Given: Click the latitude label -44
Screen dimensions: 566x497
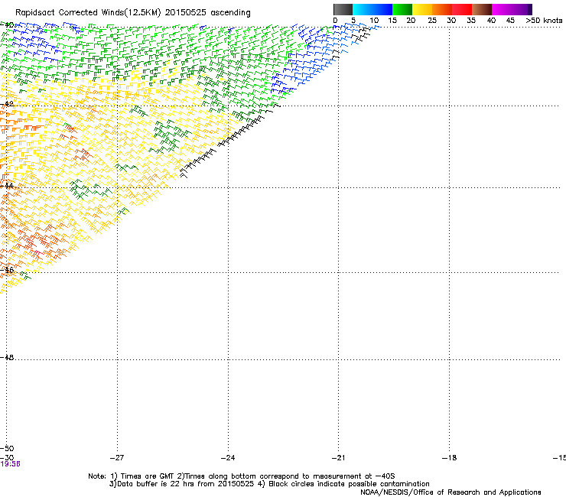Looking at the screenshot, I should point(7,186).
